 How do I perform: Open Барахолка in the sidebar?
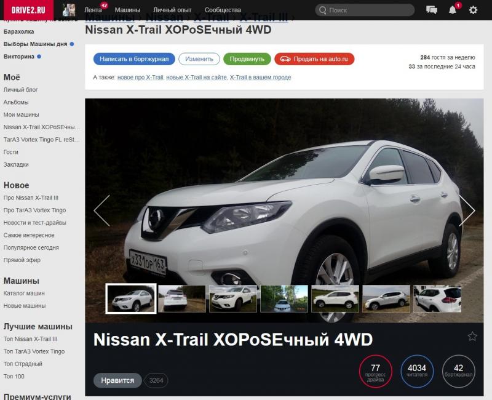pos(19,32)
